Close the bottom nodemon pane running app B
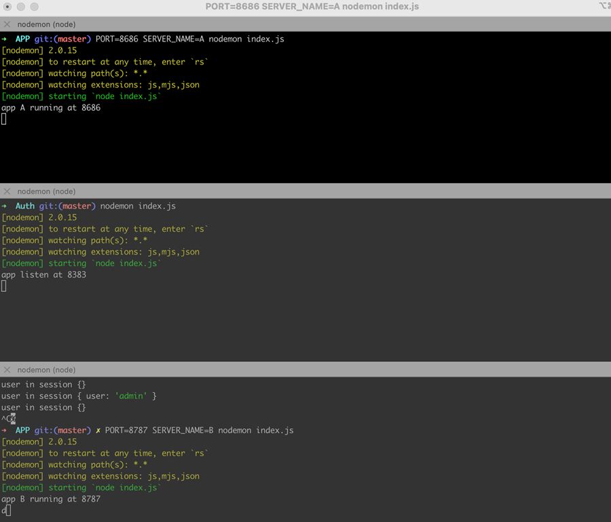Screen dimensions: 611x522 coord(7,370)
